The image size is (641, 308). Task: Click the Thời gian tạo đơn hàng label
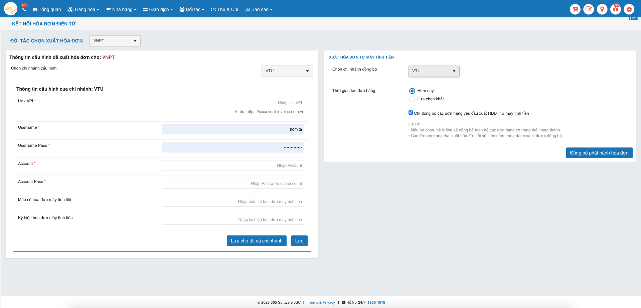[x=354, y=91]
